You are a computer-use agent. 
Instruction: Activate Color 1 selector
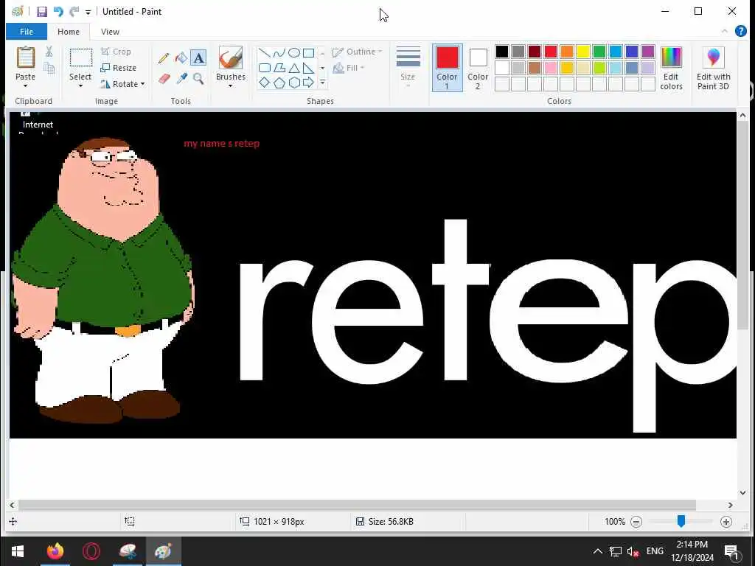[x=447, y=68]
